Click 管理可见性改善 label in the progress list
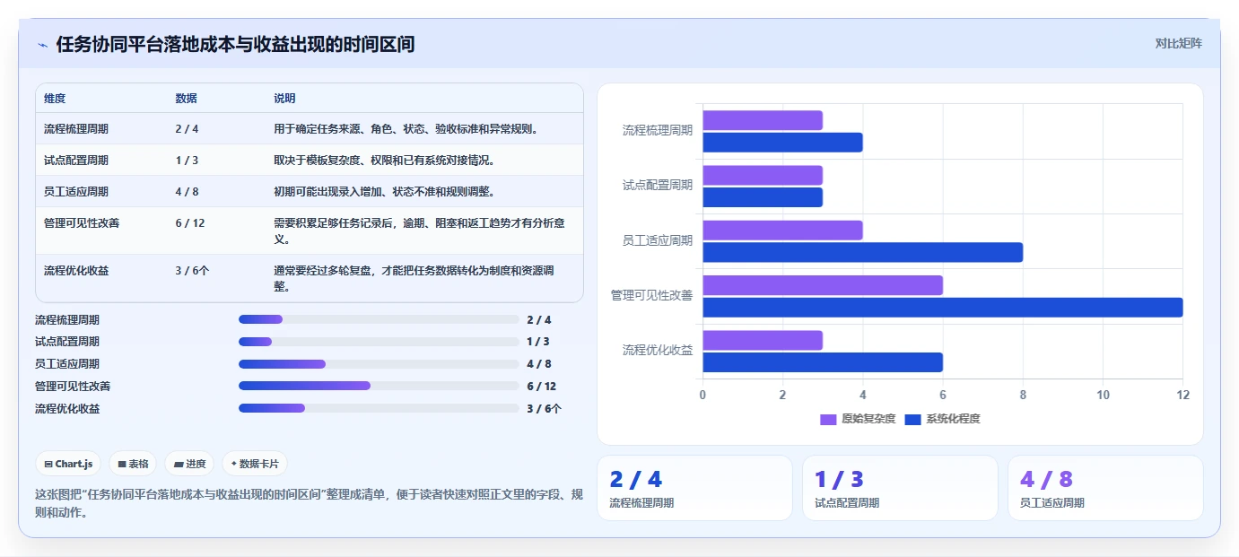 point(73,387)
